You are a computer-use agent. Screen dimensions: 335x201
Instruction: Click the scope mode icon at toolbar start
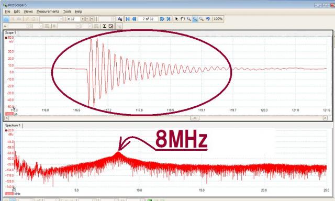click(6, 19)
